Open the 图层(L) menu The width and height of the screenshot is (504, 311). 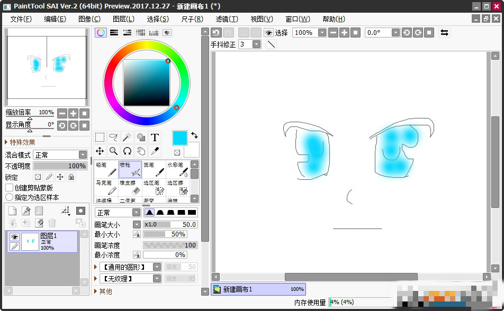point(123,19)
